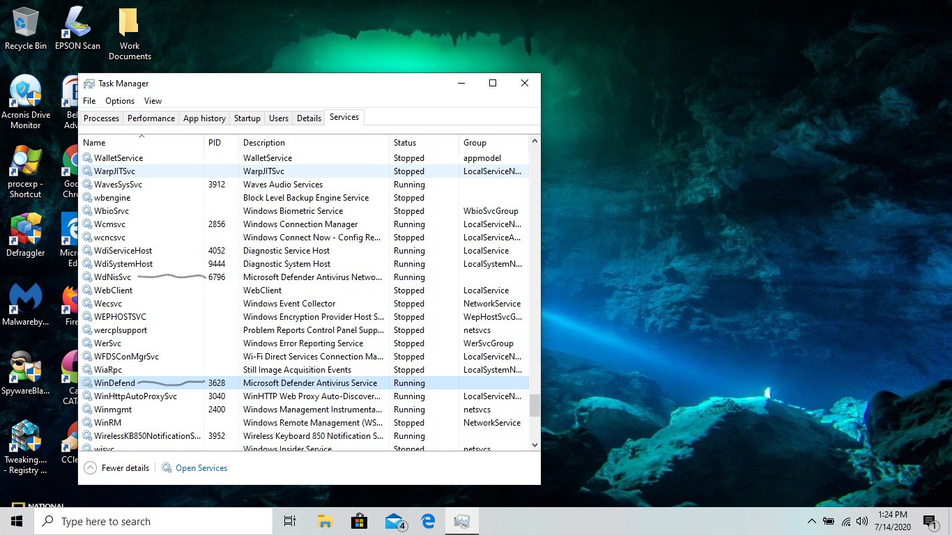Select the WbioSrvc service row

click(304, 211)
